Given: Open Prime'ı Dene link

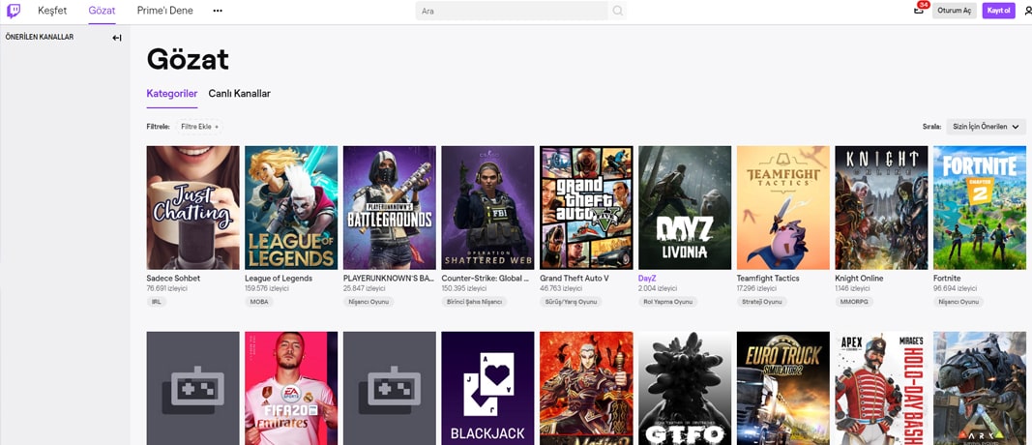Looking at the screenshot, I should (x=165, y=11).
